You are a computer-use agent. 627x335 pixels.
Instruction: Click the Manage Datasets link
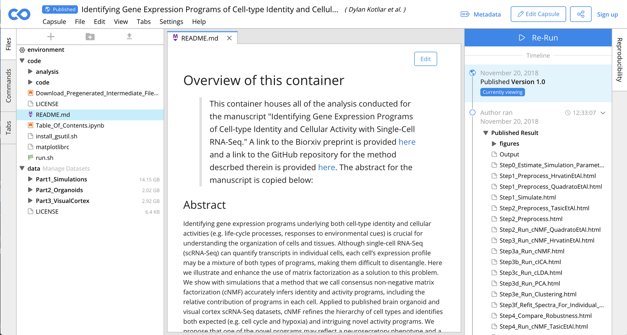(66, 169)
